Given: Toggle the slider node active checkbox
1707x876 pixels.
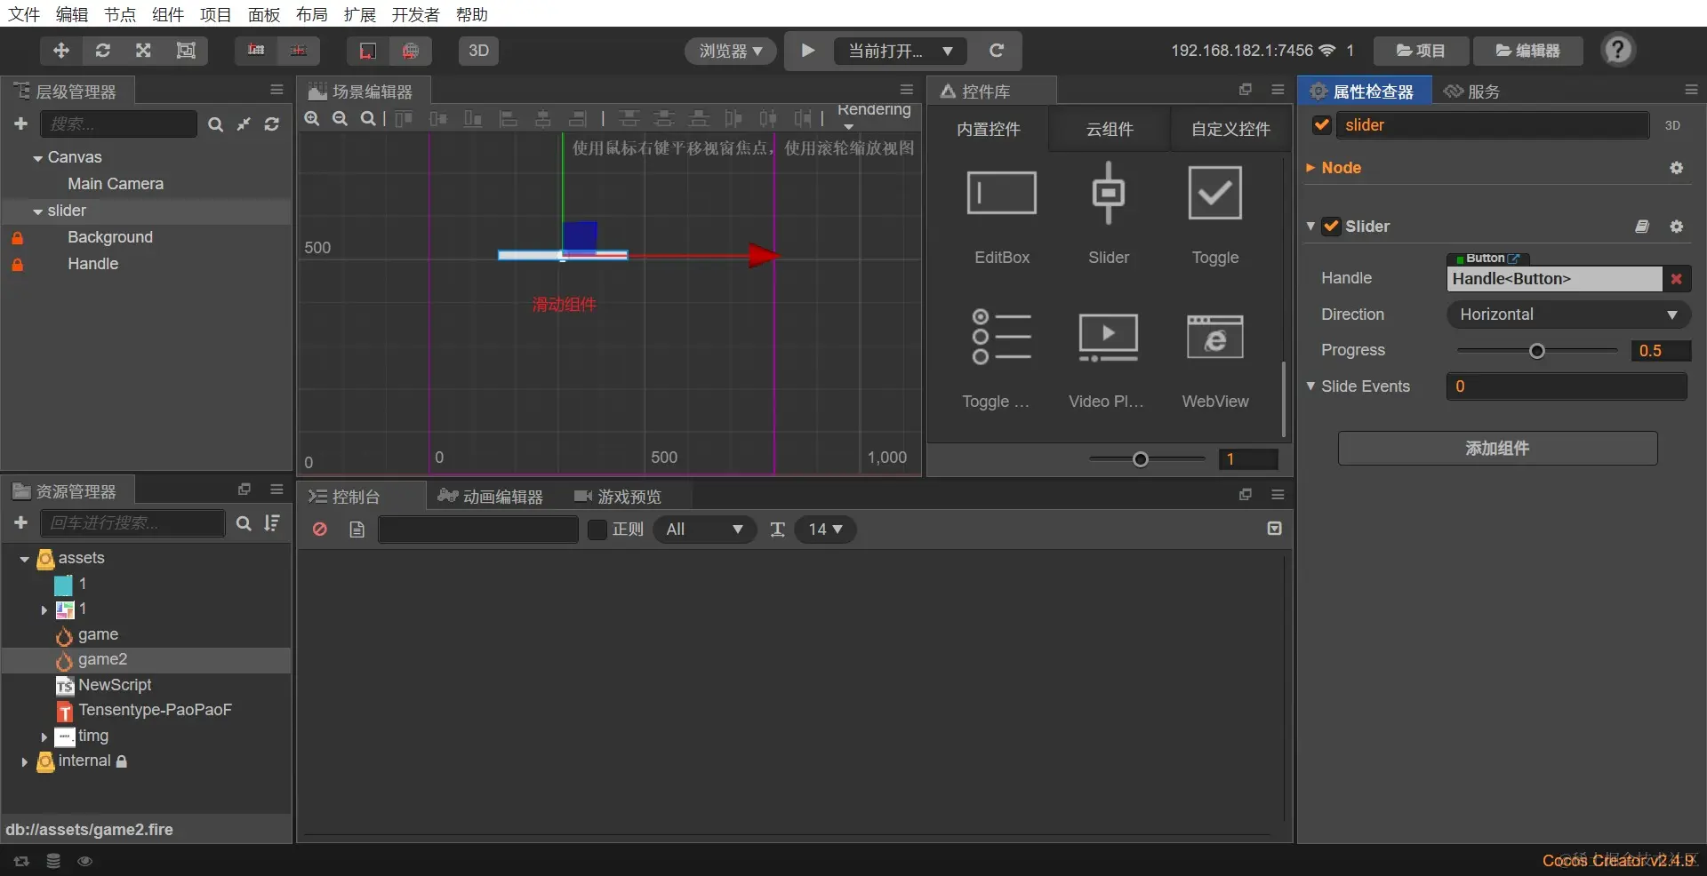Looking at the screenshot, I should [x=1322, y=125].
